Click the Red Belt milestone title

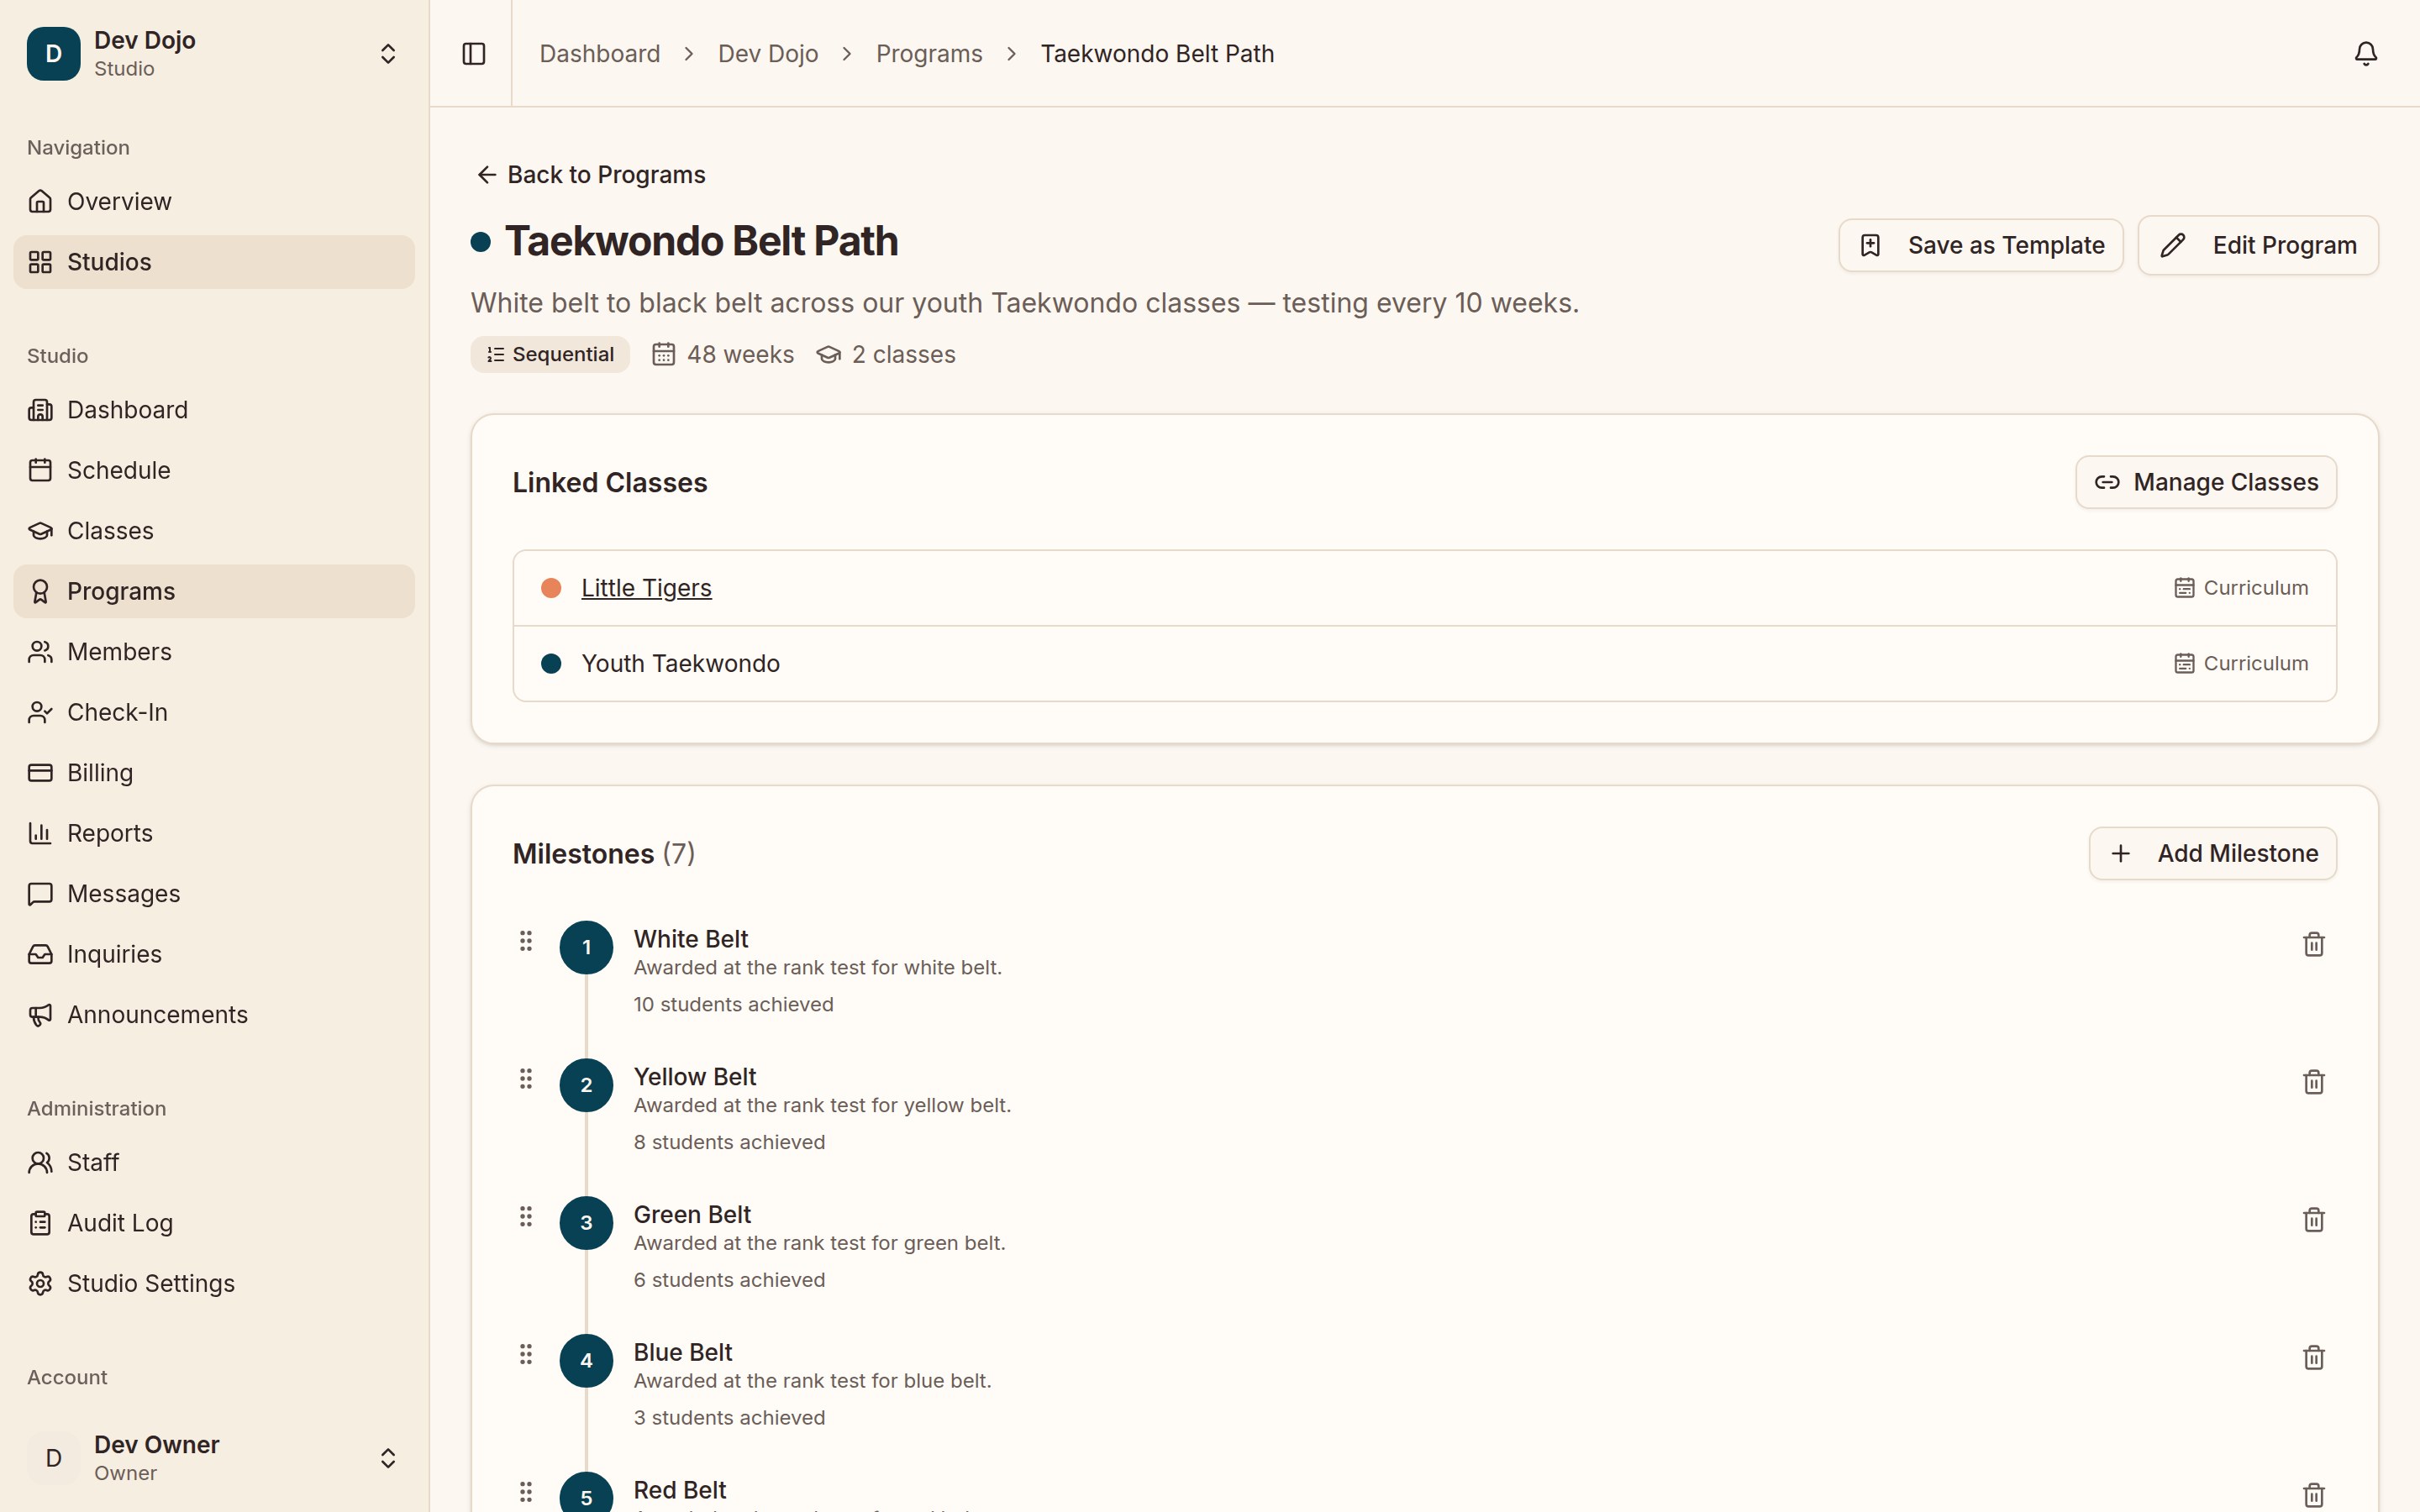pyautogui.click(x=680, y=1490)
